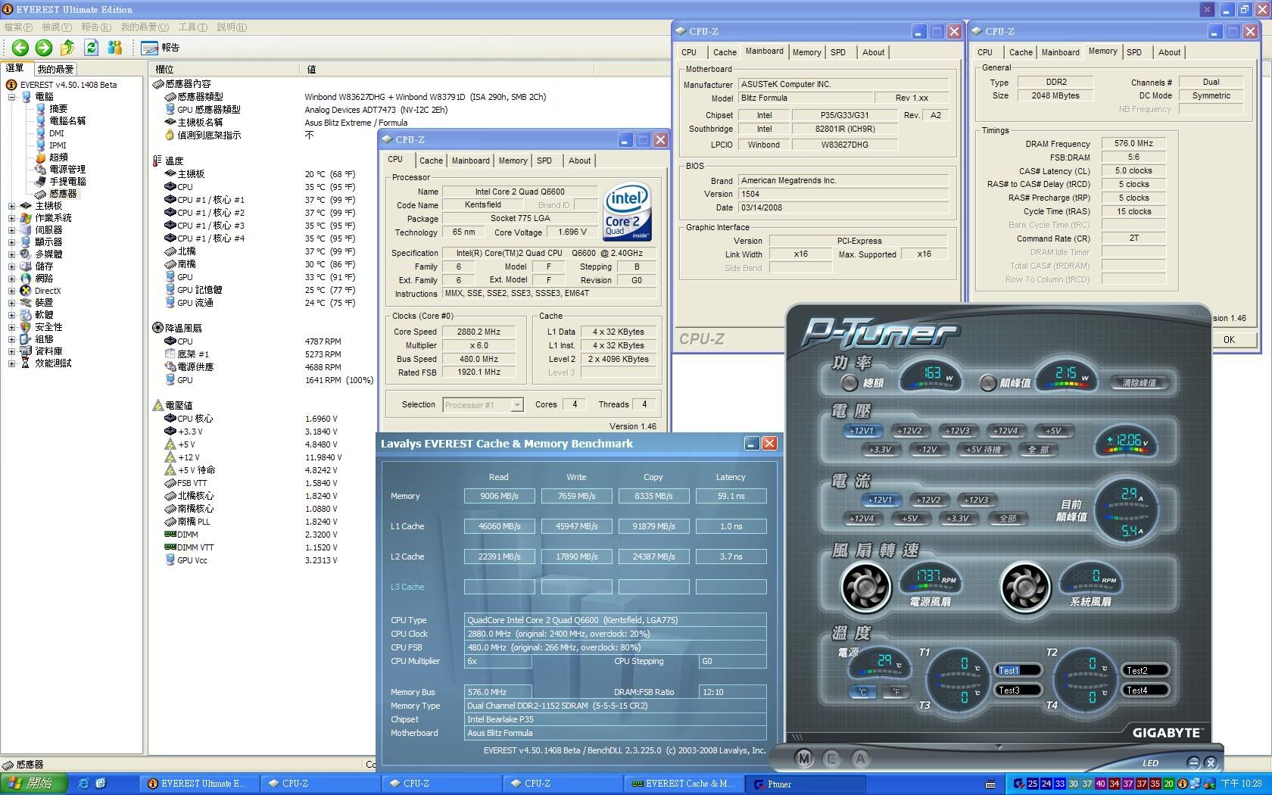Open the 工具(T) tools menu in EVEREST

(192, 27)
